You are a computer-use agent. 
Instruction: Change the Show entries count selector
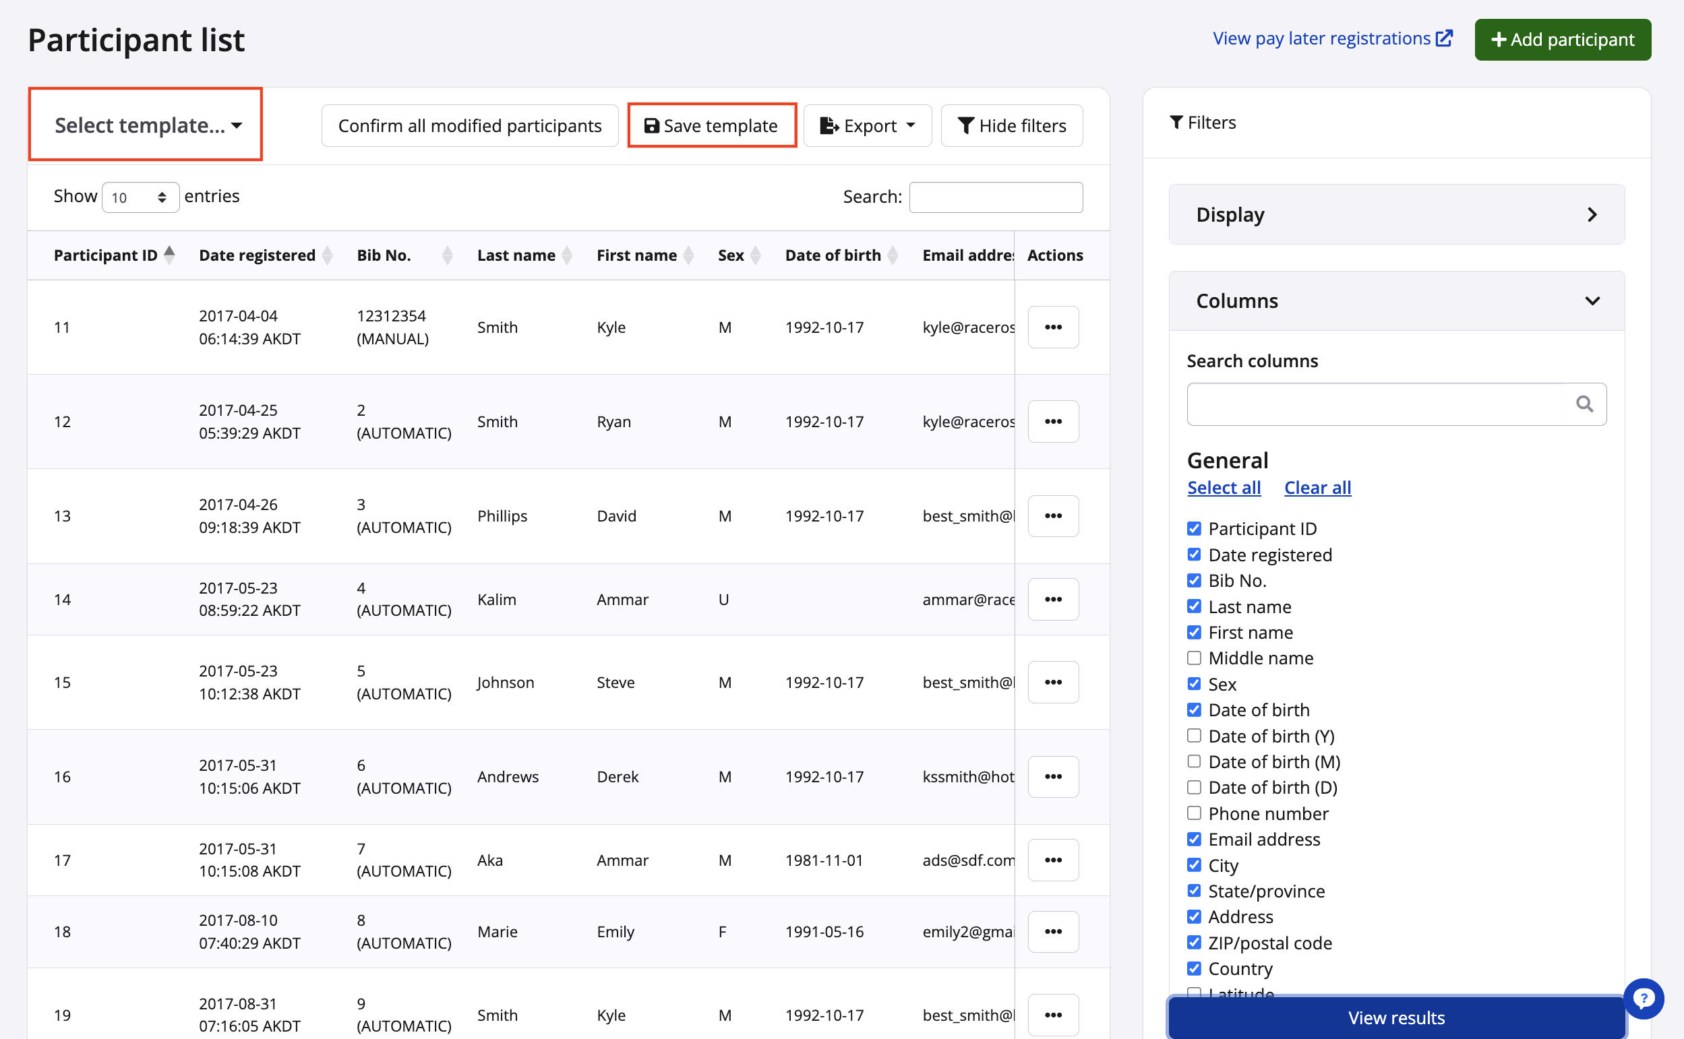click(140, 198)
